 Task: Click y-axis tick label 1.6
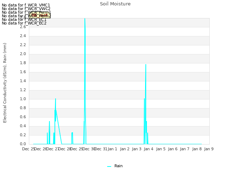click(x=23, y=72)
